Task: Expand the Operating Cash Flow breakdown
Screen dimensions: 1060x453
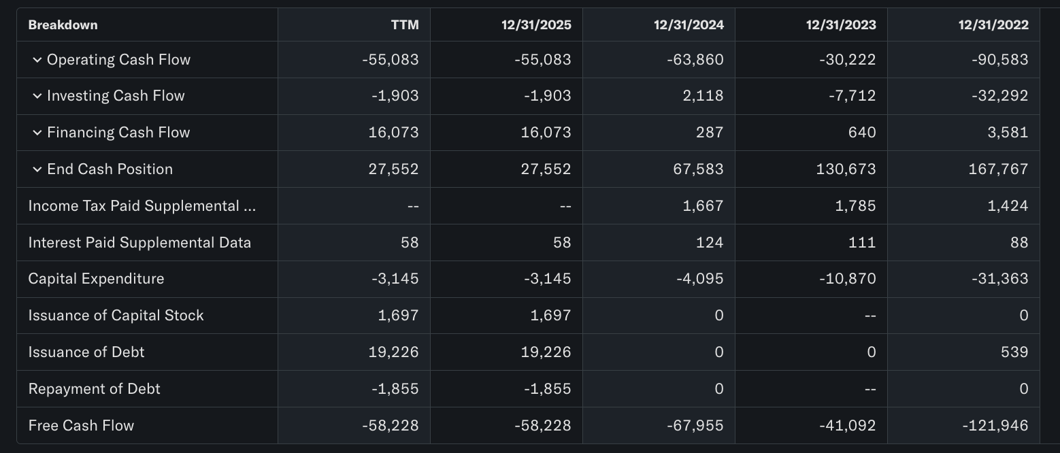Action: click(38, 59)
